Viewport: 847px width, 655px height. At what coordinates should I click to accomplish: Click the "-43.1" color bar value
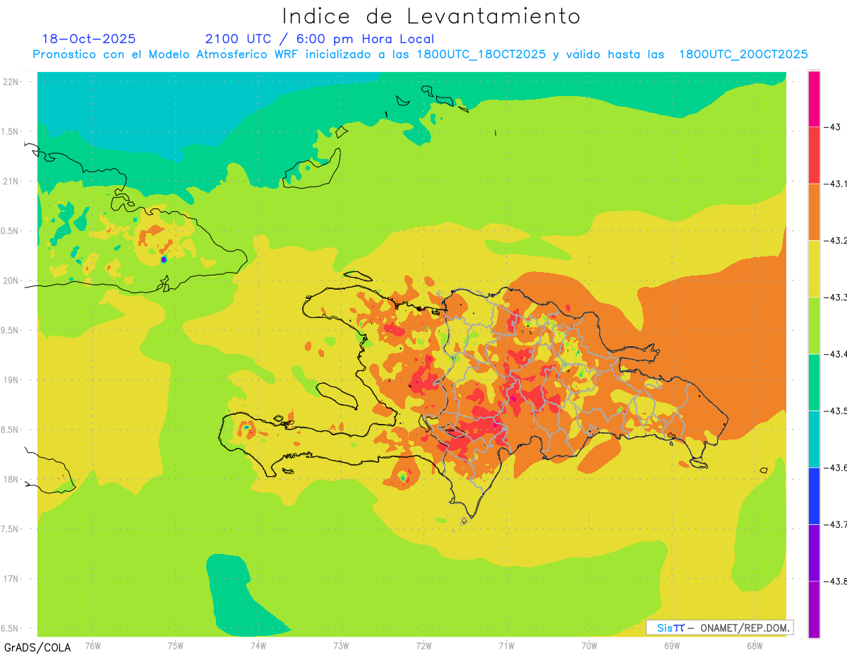[x=836, y=184]
